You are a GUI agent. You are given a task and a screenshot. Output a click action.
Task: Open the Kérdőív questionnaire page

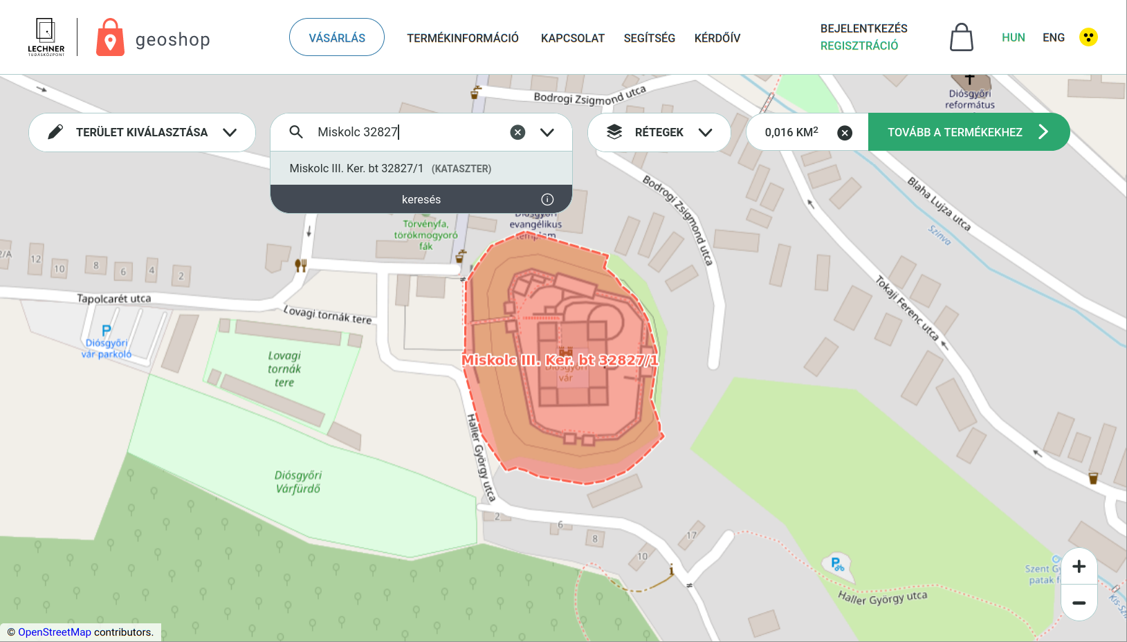click(717, 38)
